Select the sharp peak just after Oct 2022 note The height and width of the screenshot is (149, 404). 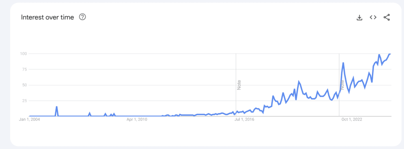tap(343, 63)
